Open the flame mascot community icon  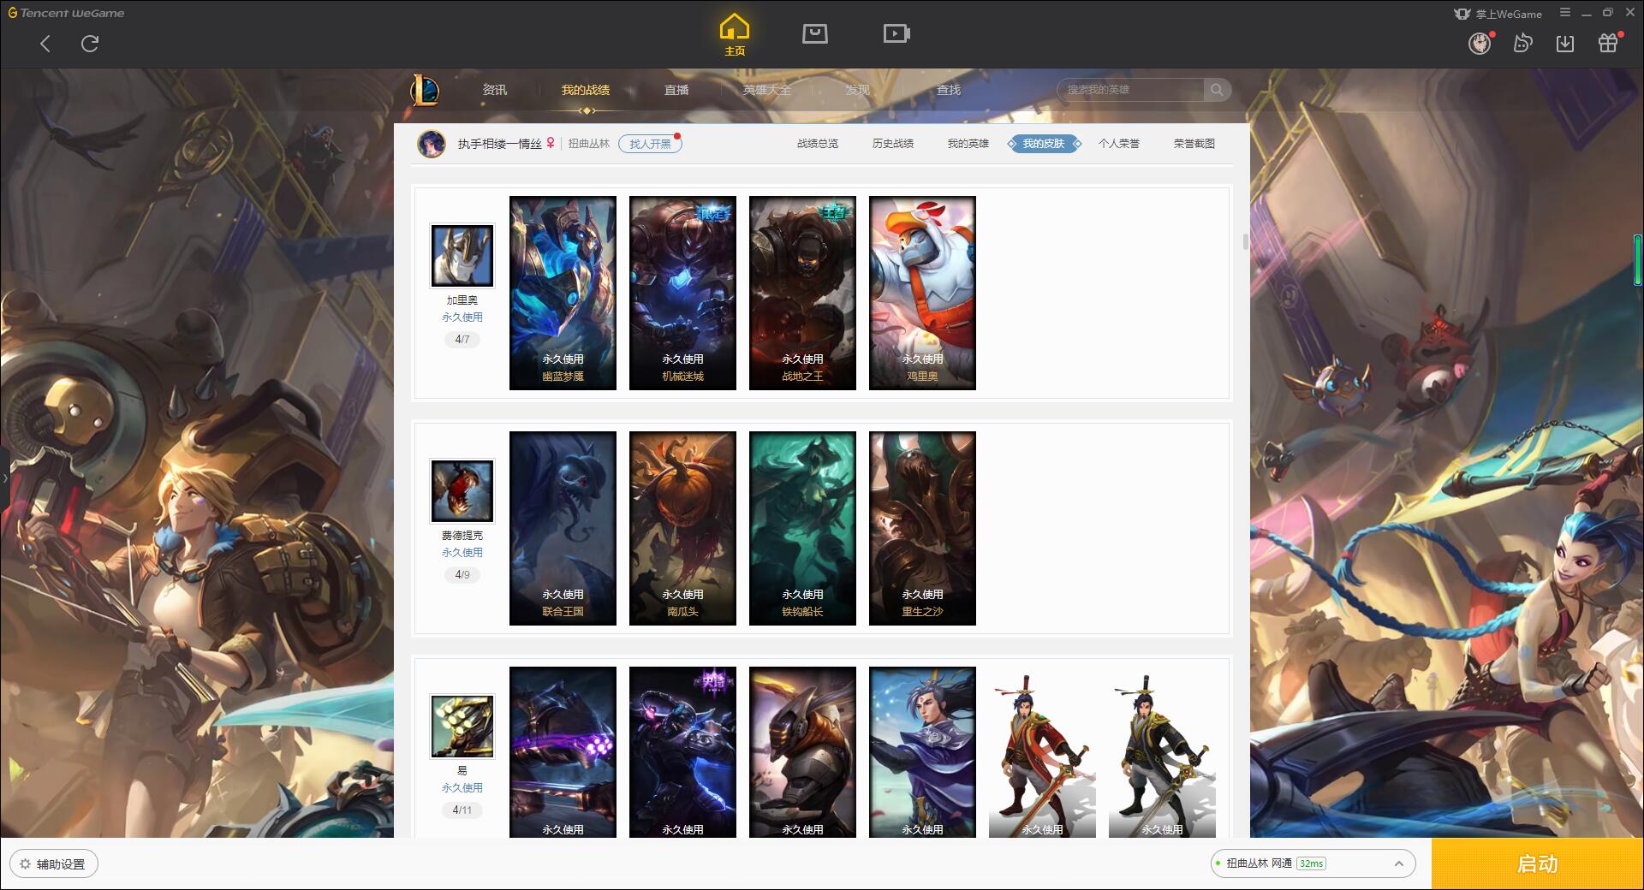pos(1522,43)
